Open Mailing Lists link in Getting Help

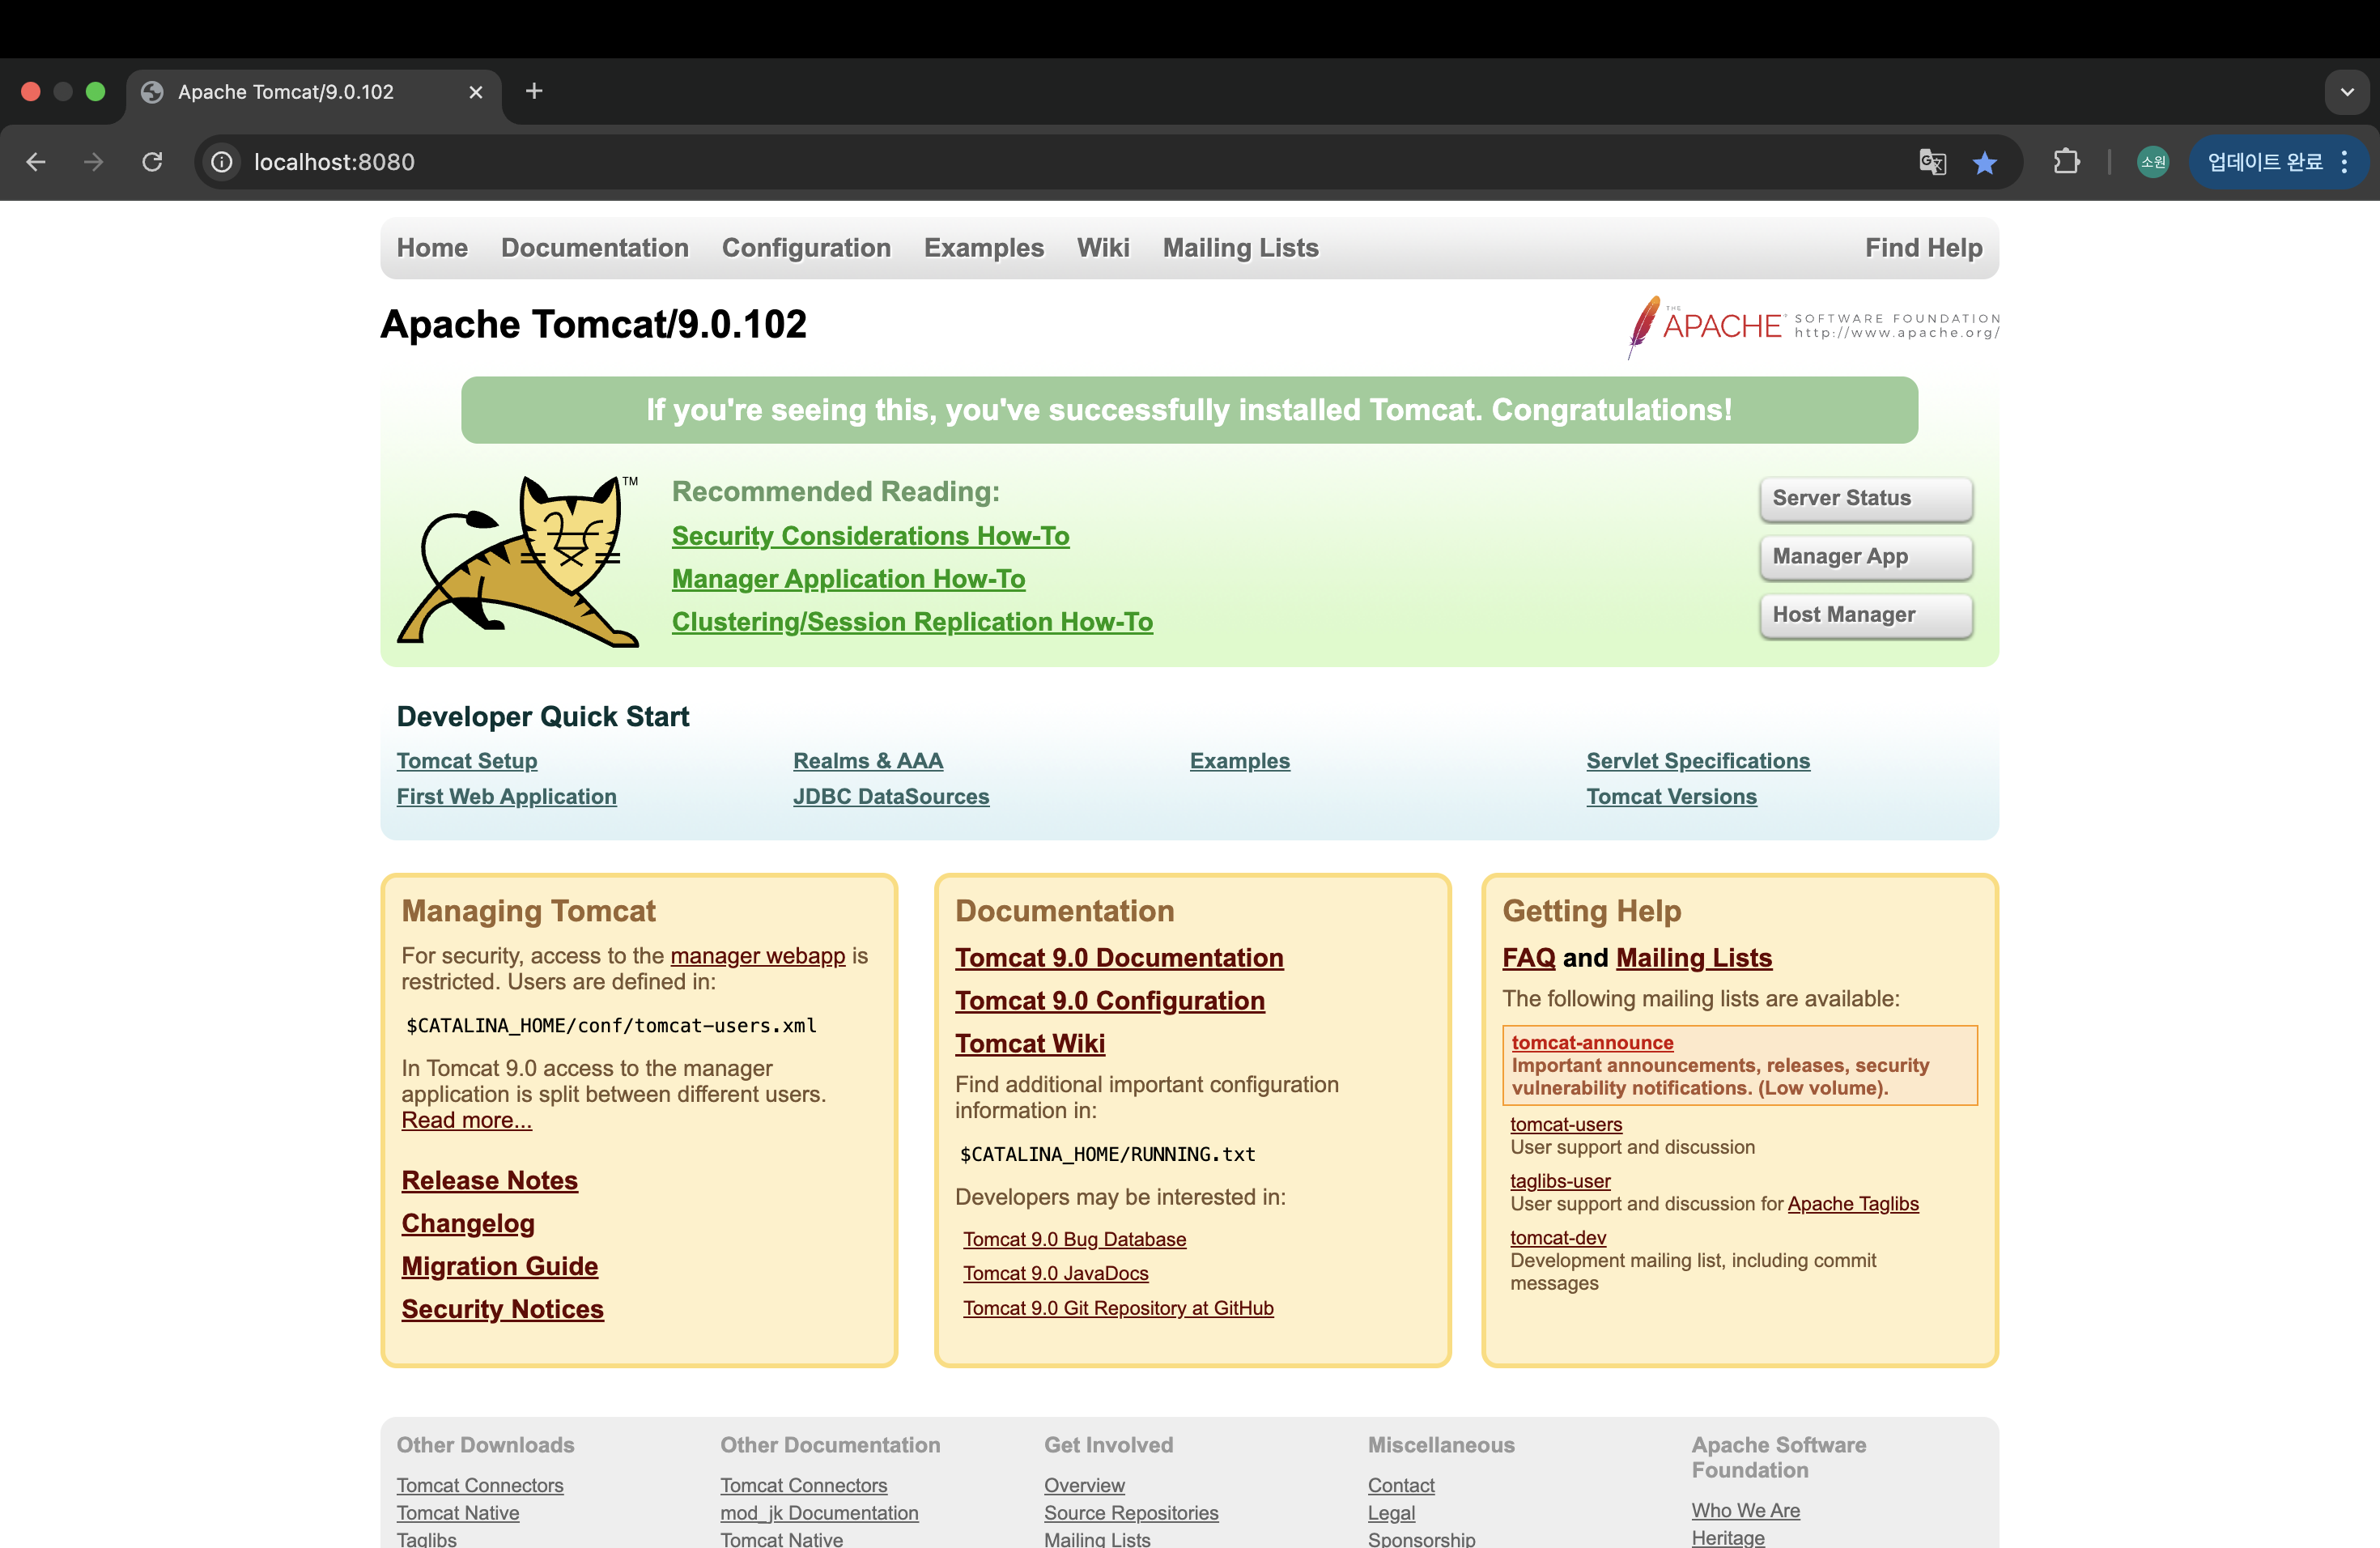point(1694,958)
